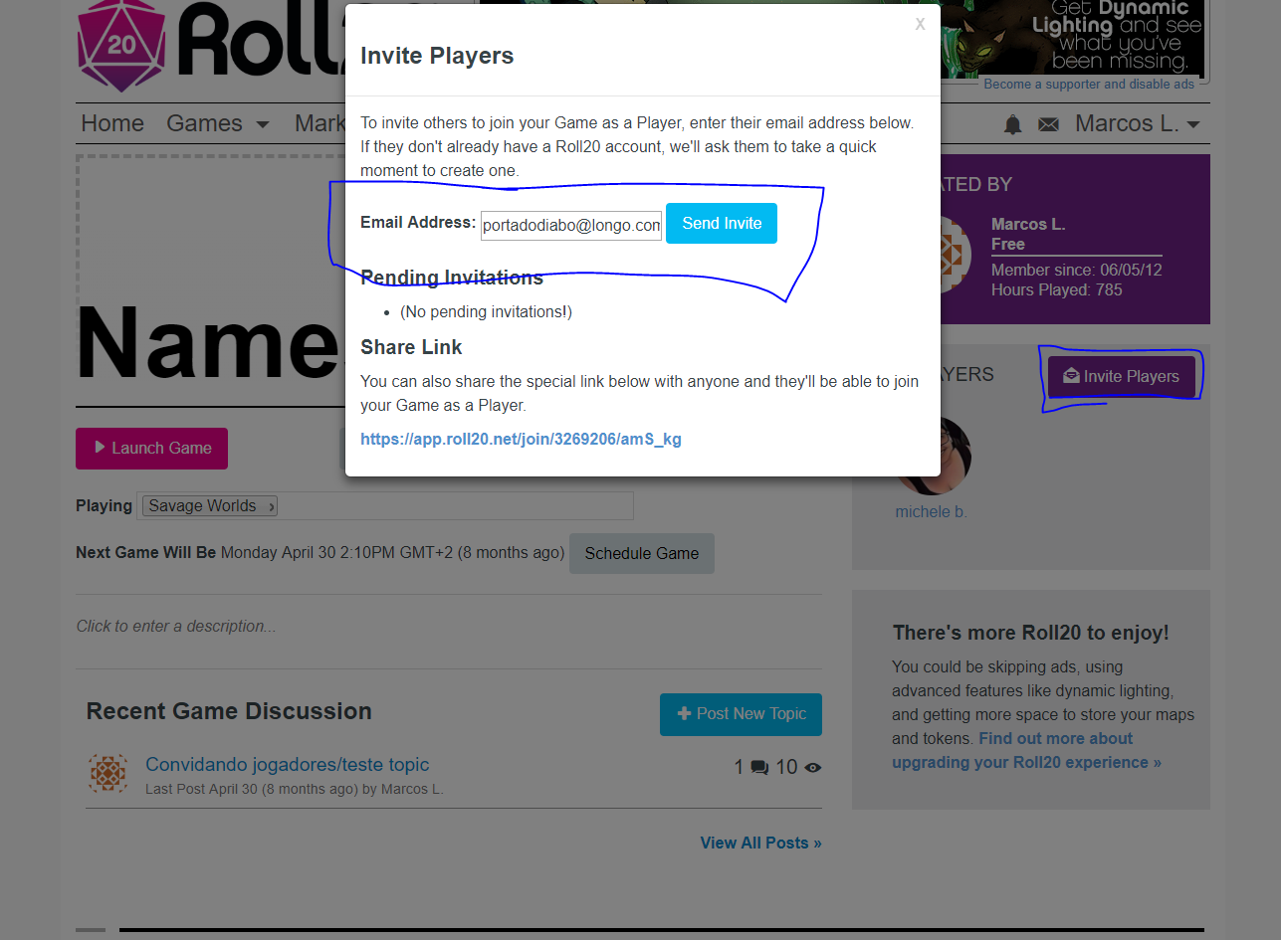The image size is (1281, 940).
Task: Close the Invite Players dialog with the x
Action: (920, 24)
